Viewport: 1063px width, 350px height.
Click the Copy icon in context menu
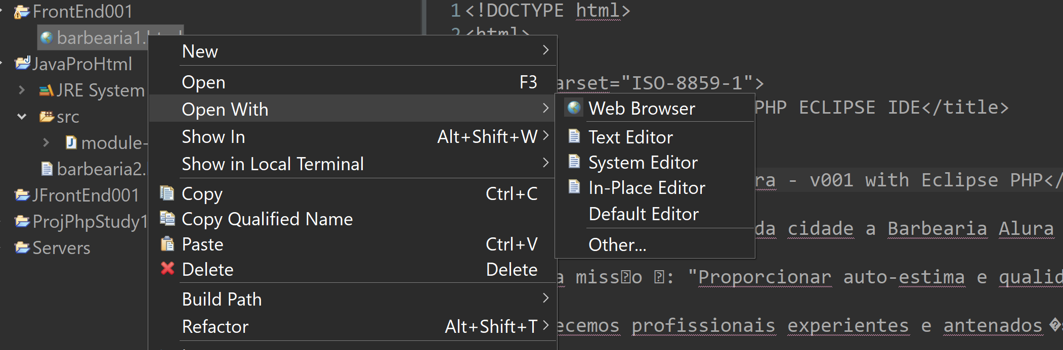pyautogui.click(x=167, y=193)
